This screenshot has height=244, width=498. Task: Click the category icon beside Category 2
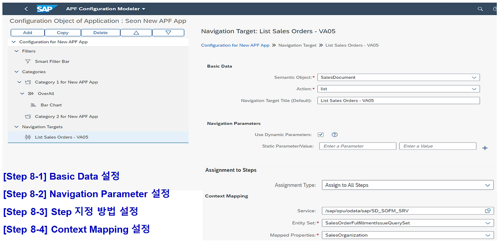pos(27,116)
